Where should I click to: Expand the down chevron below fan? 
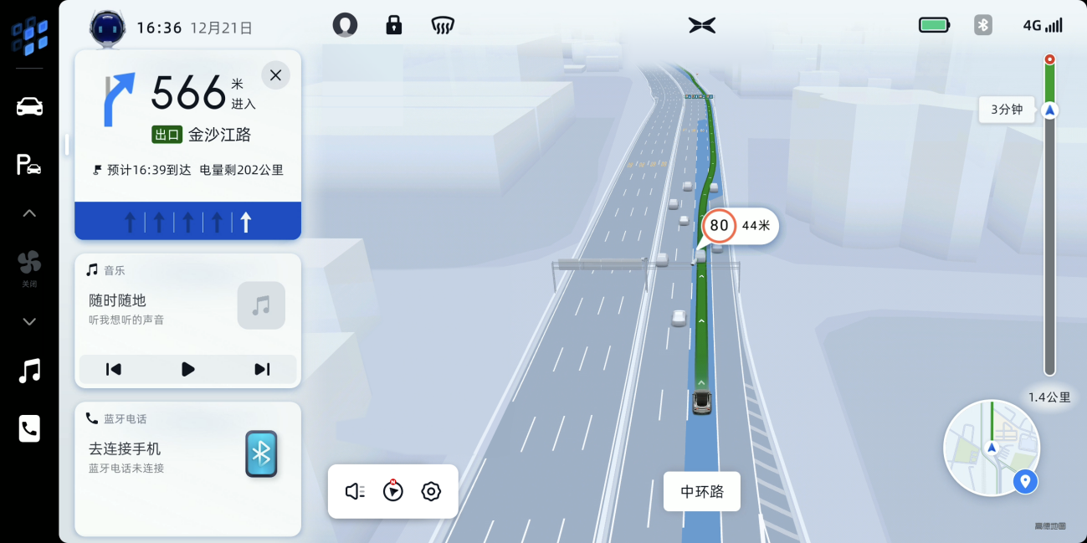pos(29,321)
